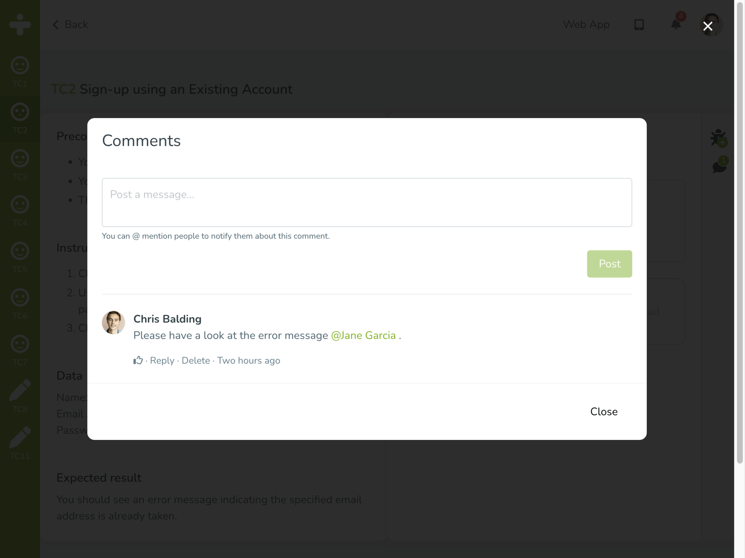Reply to Chris Balding's comment
The image size is (745, 558).
tap(162, 360)
